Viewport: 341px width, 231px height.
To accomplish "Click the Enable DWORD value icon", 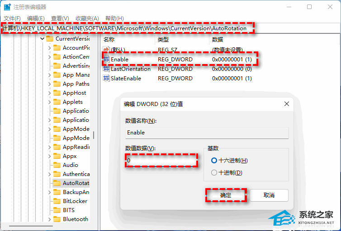I will click(106, 59).
